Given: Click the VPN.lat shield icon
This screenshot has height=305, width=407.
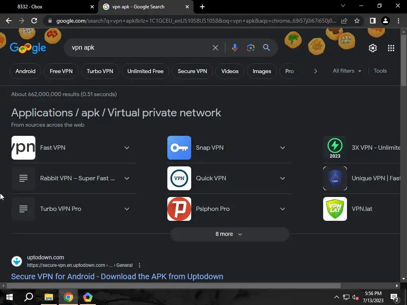Looking at the screenshot, I should tap(335, 209).
